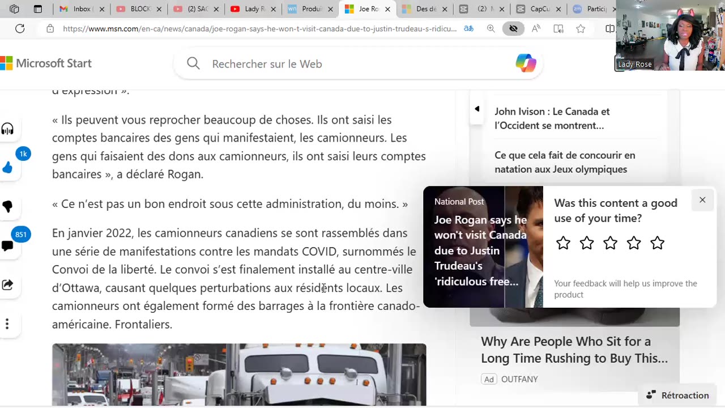Collapse the side panel arrow

click(477, 109)
